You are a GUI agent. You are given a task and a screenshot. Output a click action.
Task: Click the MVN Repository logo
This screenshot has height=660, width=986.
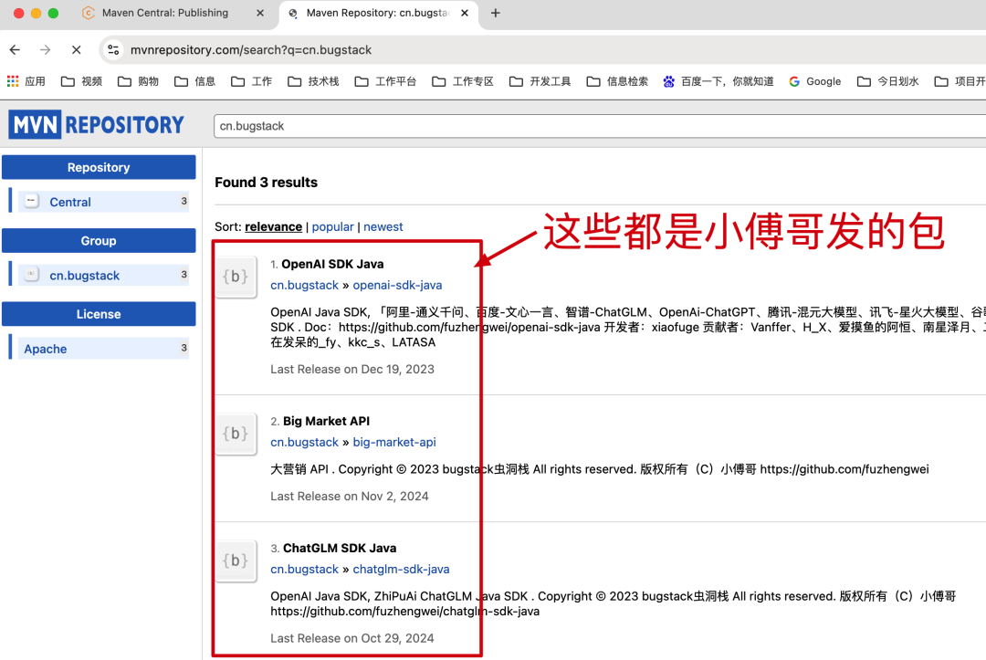tap(96, 124)
